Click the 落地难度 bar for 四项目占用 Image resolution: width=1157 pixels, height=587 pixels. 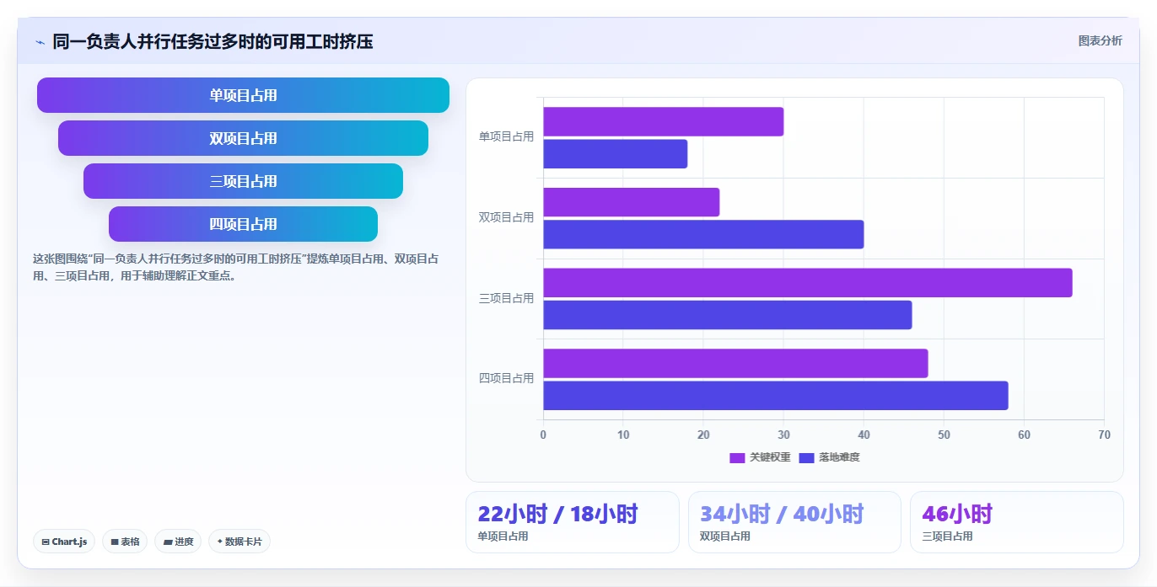pyautogui.click(x=775, y=396)
